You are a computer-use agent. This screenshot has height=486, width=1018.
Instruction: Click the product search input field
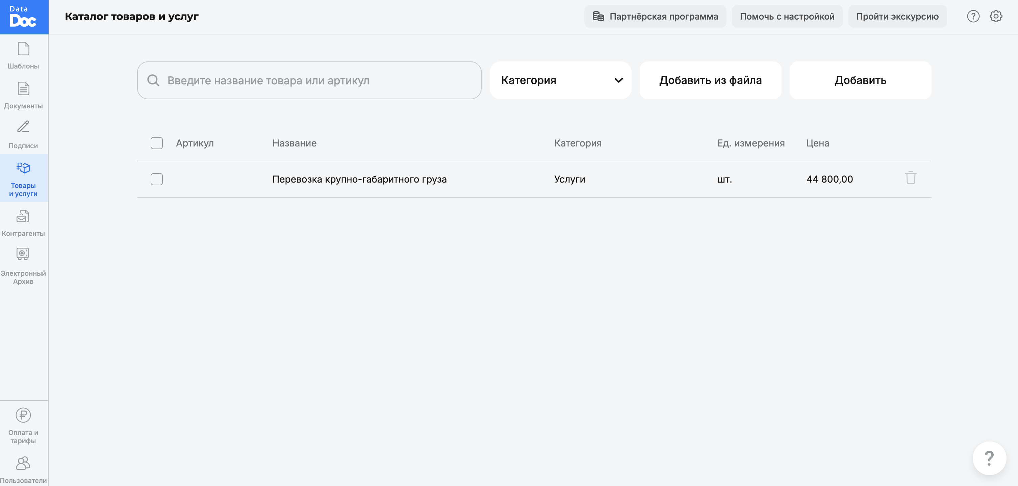click(309, 80)
